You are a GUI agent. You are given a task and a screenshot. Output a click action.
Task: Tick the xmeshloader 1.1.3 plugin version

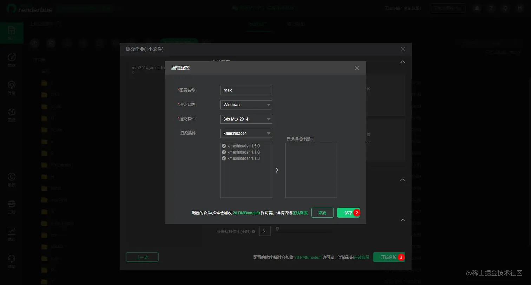[224, 158]
